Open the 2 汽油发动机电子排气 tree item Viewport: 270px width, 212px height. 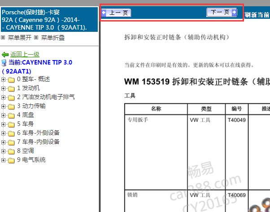coord(46,97)
